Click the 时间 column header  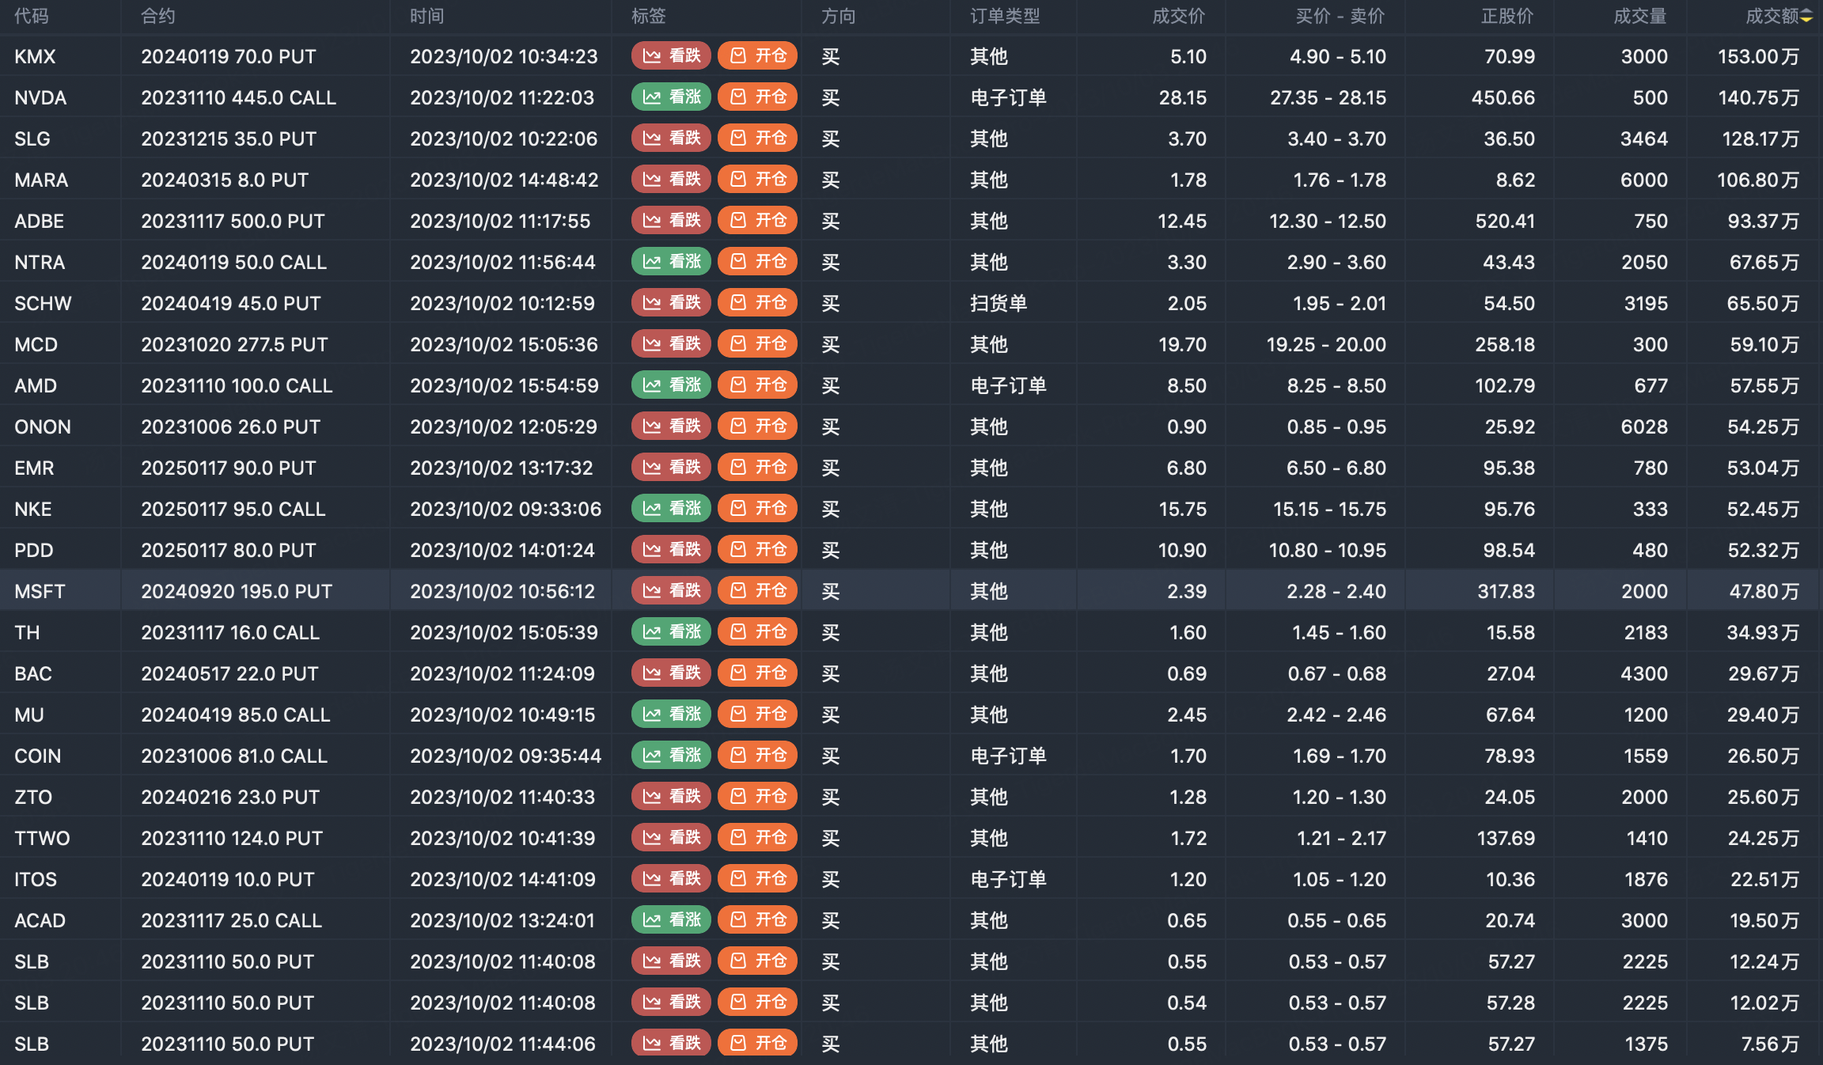[x=426, y=16]
